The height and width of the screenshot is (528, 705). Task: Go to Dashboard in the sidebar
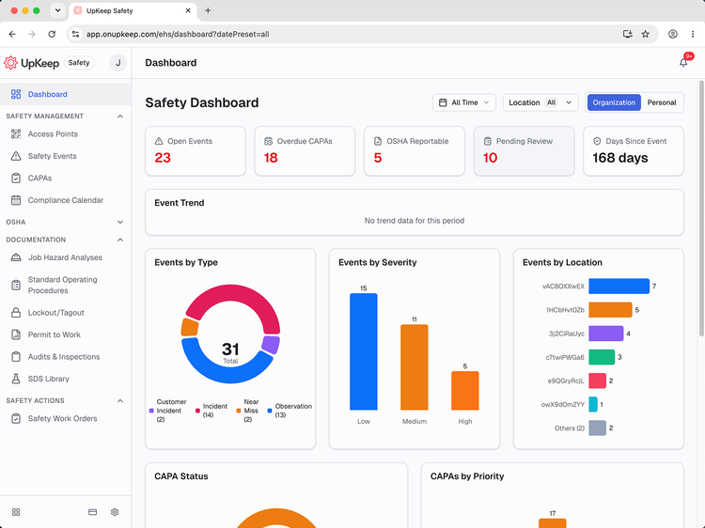pyautogui.click(x=66, y=94)
